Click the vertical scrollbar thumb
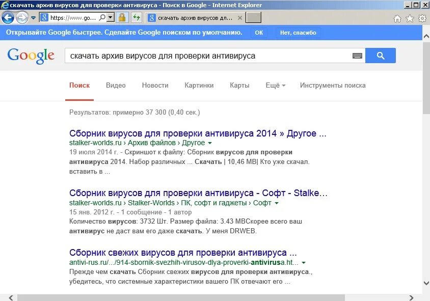This screenshot has height=301, width=430. [426, 77]
